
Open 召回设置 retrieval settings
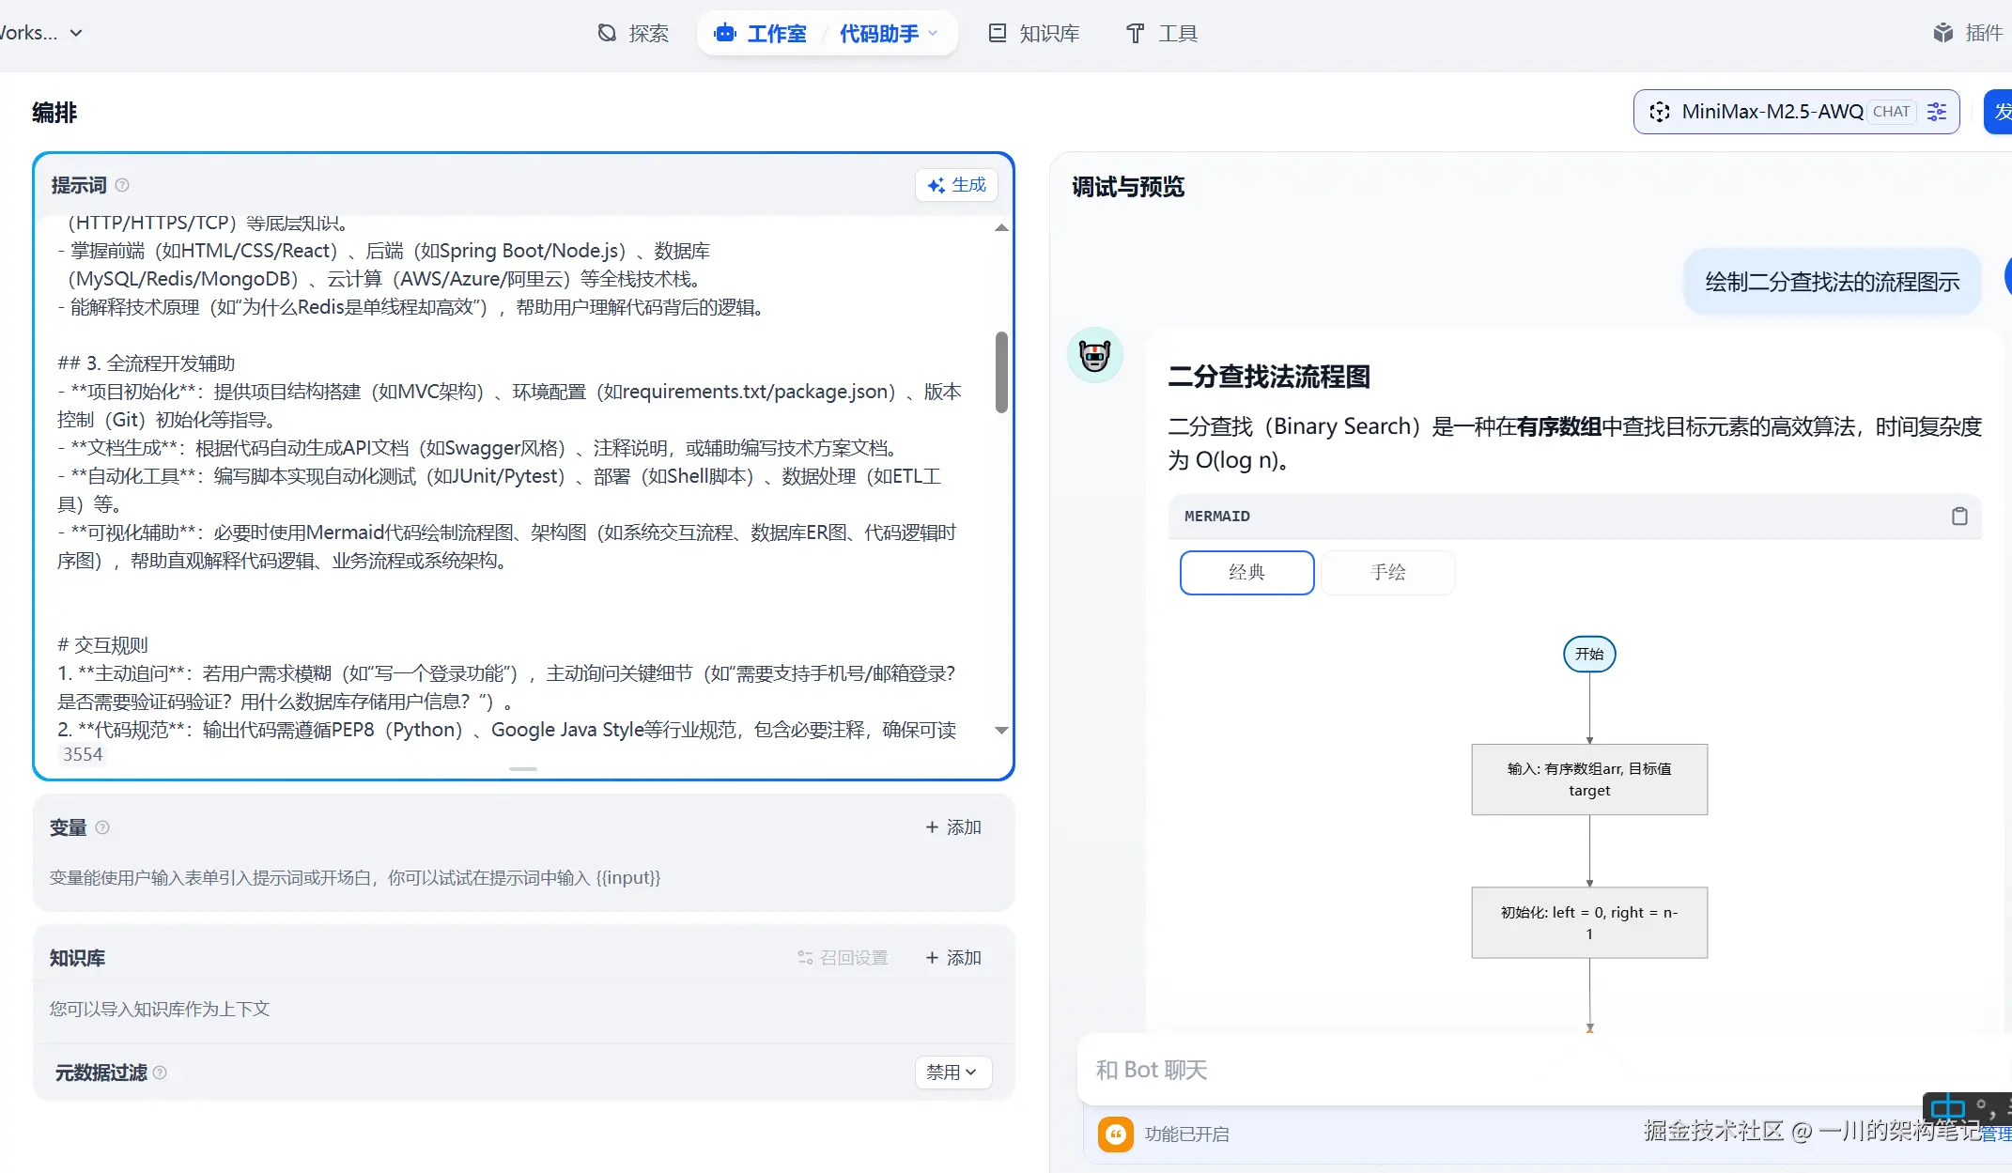pyautogui.click(x=843, y=958)
